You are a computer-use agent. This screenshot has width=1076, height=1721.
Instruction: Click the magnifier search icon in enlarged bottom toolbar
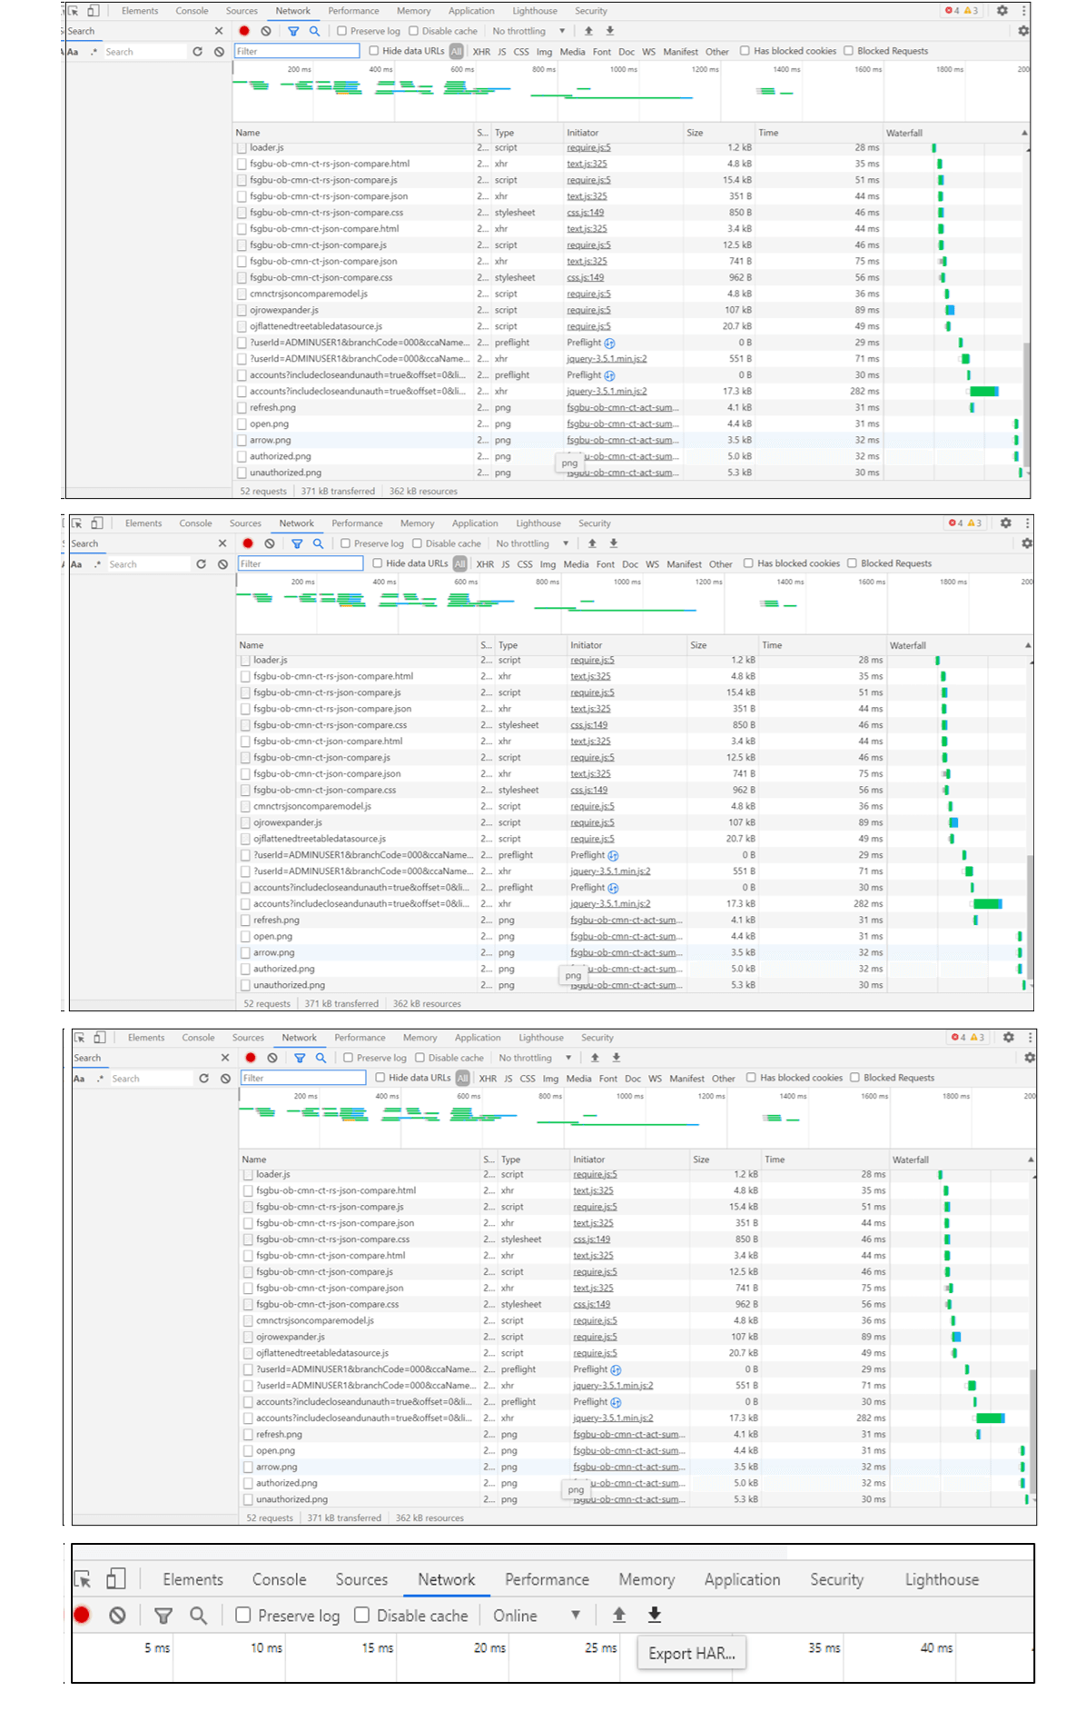point(198,1616)
